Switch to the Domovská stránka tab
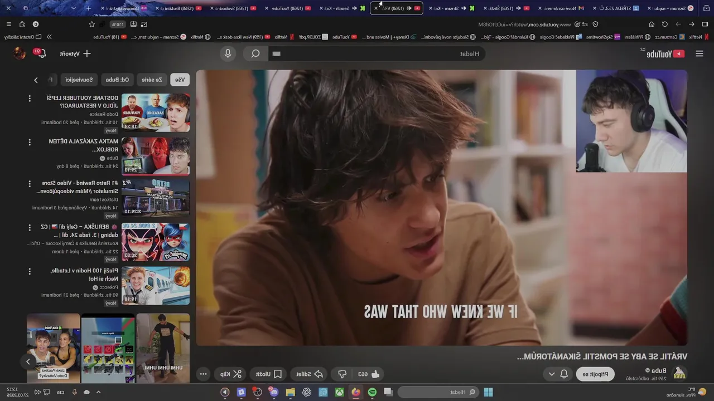 123,8
